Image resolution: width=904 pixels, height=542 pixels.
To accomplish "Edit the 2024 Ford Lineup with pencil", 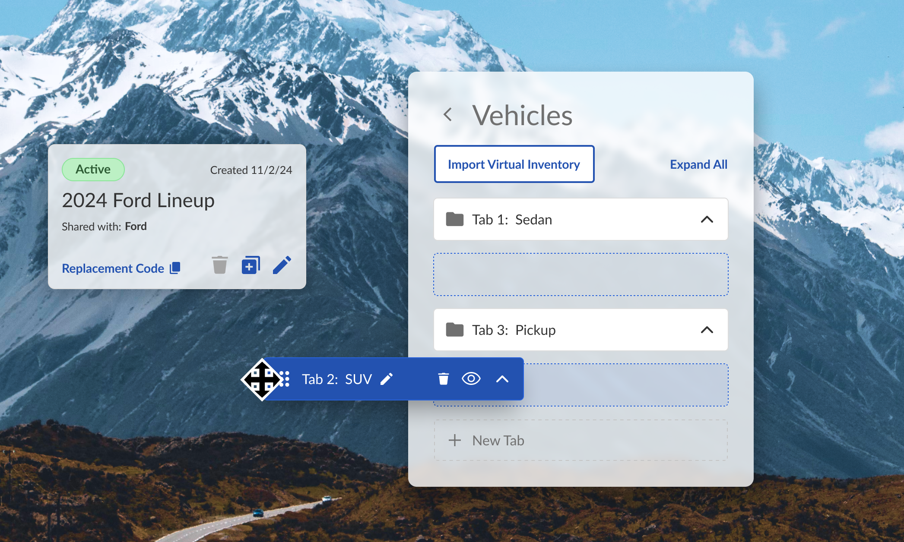I will click(282, 265).
